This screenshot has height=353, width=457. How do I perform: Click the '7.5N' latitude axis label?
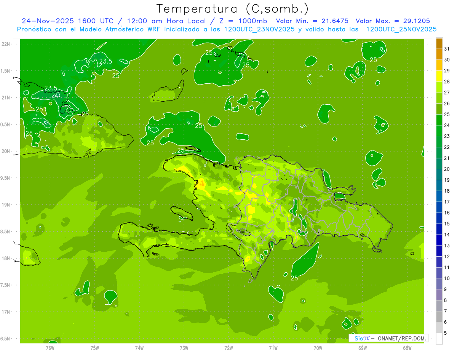[6, 285]
